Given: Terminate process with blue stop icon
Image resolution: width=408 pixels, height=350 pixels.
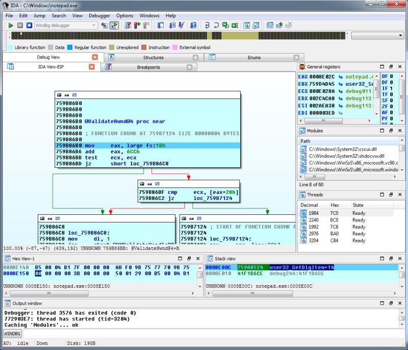Looking at the screenshot, I should click(30, 25).
